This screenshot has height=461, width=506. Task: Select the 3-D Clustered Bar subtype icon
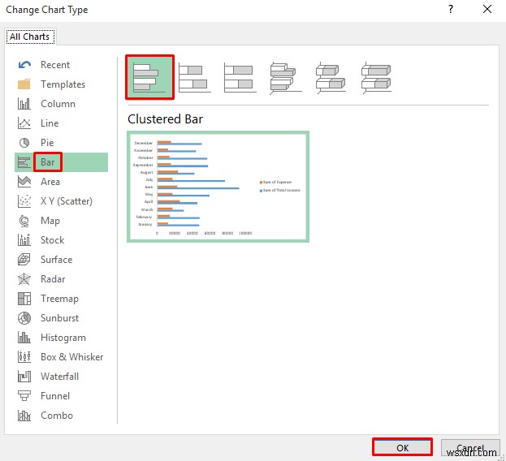(285, 78)
